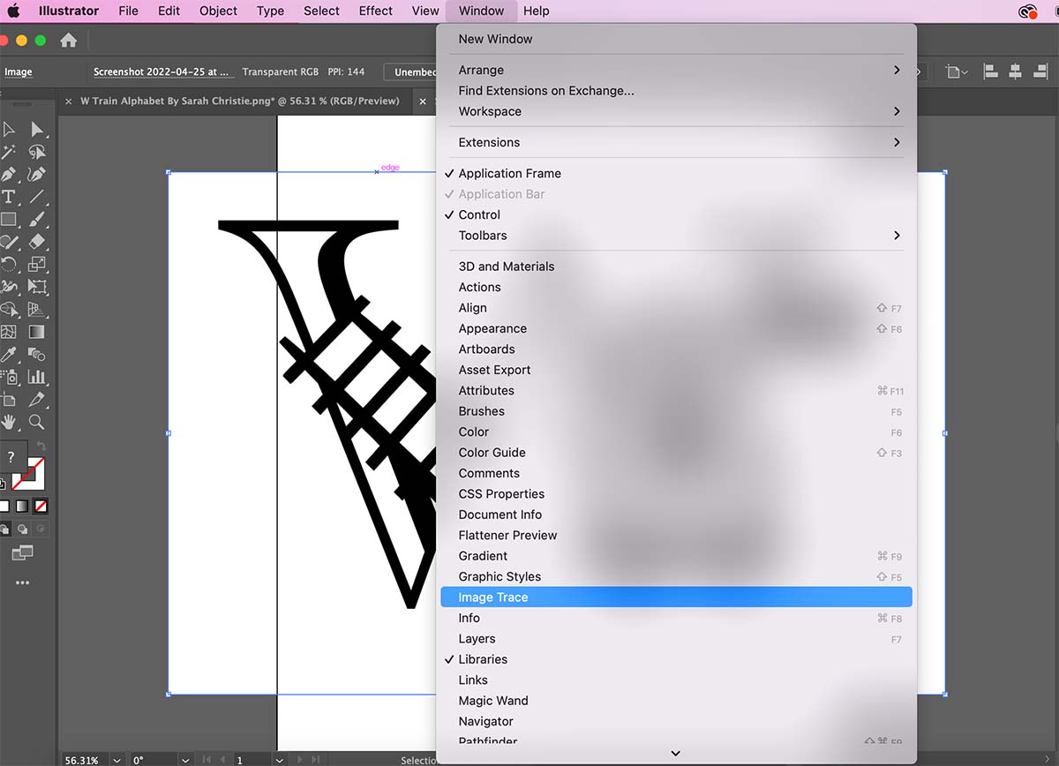Select the Pen tool
1059x766 pixels.
tap(9, 175)
